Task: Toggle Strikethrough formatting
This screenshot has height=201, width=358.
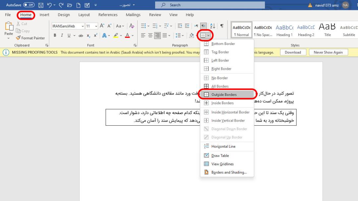Action: coord(81,35)
